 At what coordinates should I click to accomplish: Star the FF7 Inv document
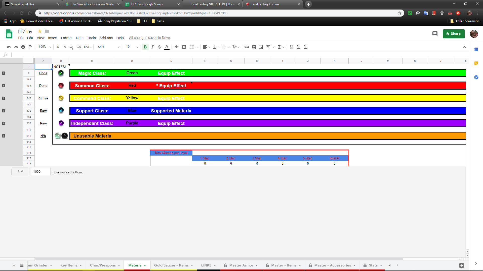point(40,31)
